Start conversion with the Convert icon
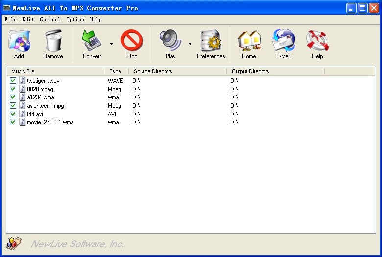The image size is (382, 257). [92, 41]
